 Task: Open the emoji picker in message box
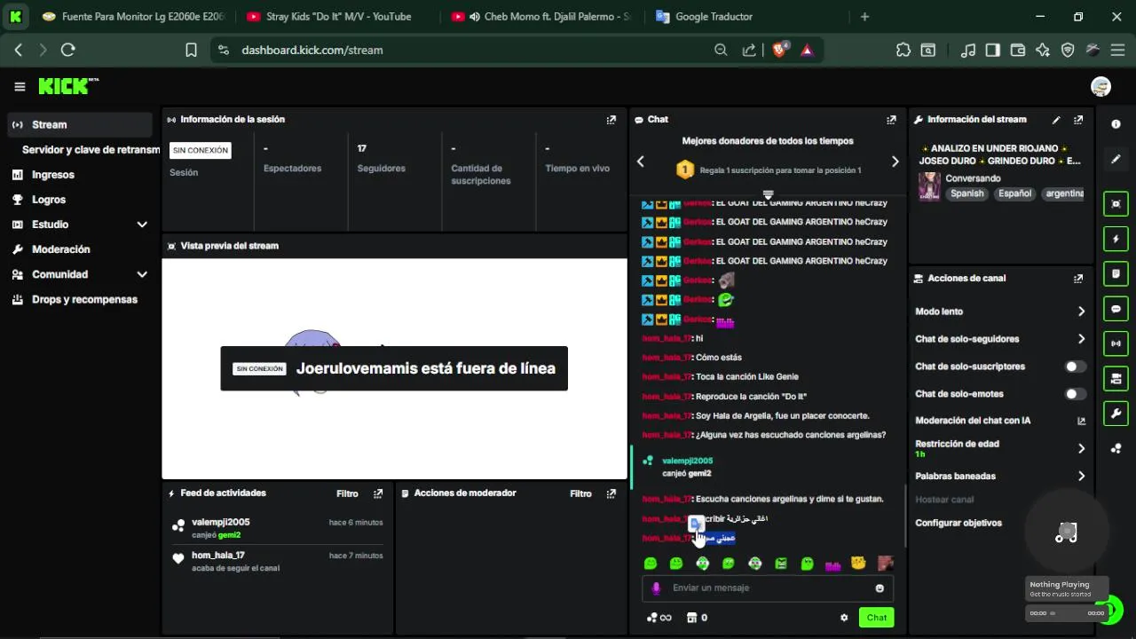880,588
